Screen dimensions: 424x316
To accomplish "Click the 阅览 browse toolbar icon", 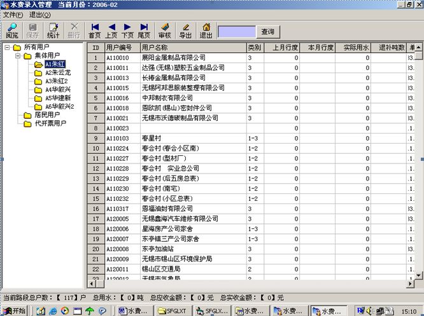I will tap(12, 31).
